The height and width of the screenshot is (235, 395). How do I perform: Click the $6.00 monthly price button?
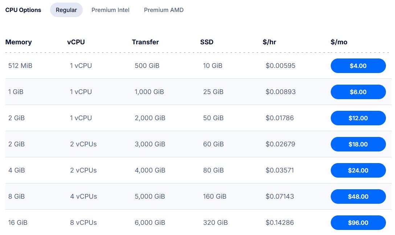(358, 92)
